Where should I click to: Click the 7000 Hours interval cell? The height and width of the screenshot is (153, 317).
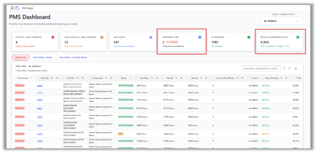192,125
